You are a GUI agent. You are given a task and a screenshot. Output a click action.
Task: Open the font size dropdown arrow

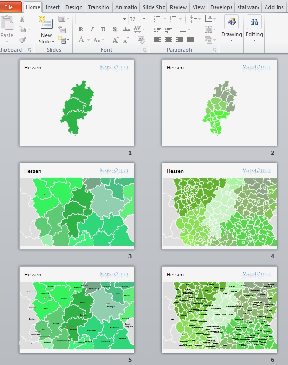(144, 19)
